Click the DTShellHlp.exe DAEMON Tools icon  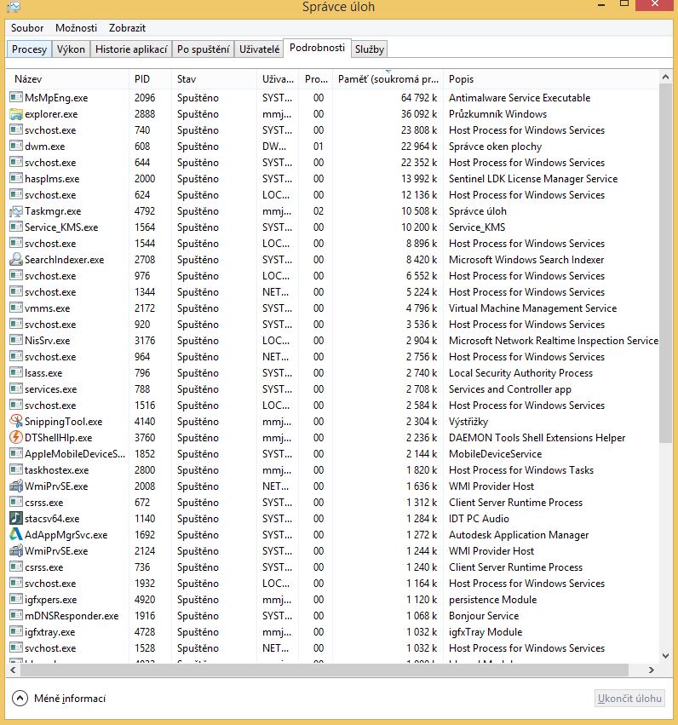click(x=16, y=437)
